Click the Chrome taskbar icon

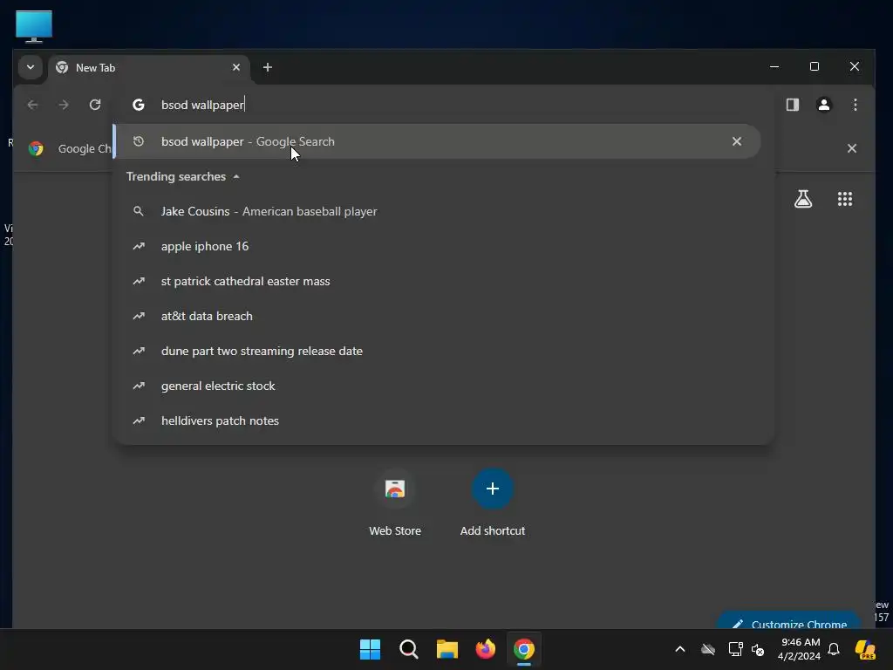click(x=524, y=649)
